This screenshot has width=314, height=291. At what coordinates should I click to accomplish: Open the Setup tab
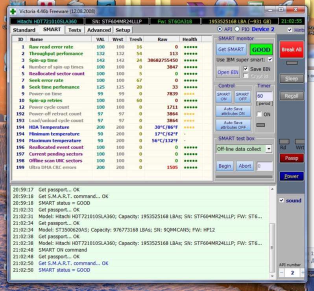pyautogui.click(x=123, y=30)
